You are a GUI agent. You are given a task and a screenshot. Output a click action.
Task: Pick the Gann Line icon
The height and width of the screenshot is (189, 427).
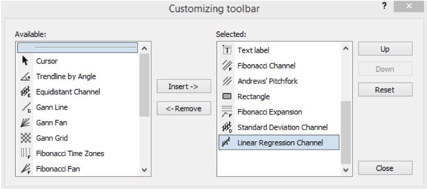tap(26, 107)
